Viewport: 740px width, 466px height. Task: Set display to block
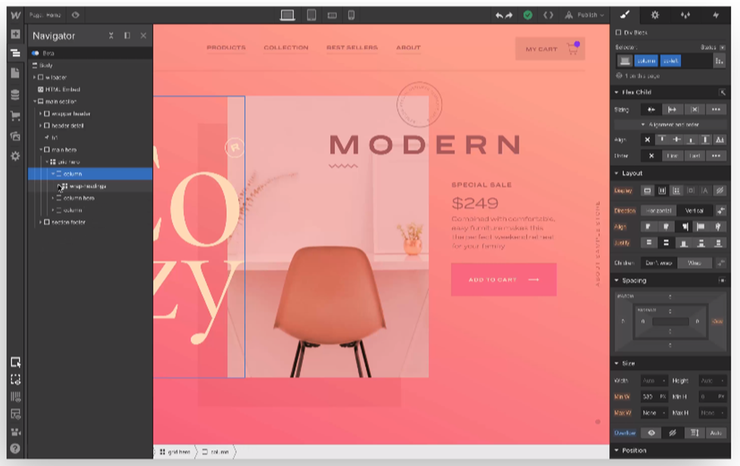click(648, 191)
